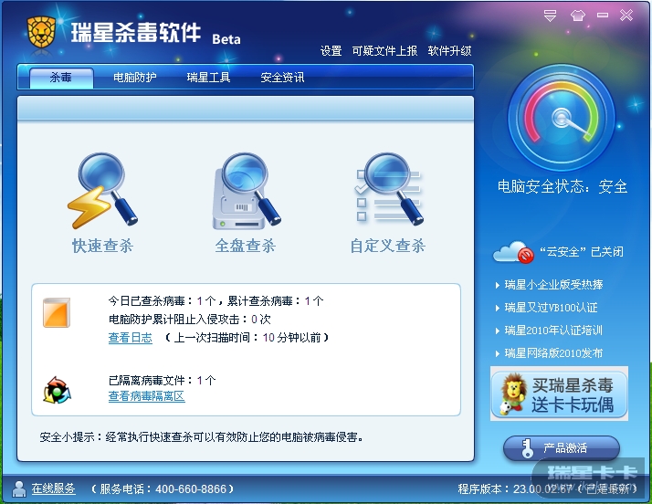Open news 瑞星网络版2010发布
The height and width of the screenshot is (504, 652).
(553, 353)
